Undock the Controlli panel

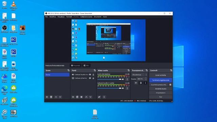click(x=171, y=70)
